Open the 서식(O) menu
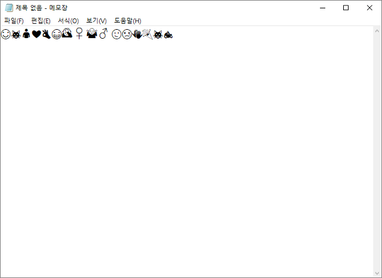This screenshot has height=278, width=382. point(68,21)
